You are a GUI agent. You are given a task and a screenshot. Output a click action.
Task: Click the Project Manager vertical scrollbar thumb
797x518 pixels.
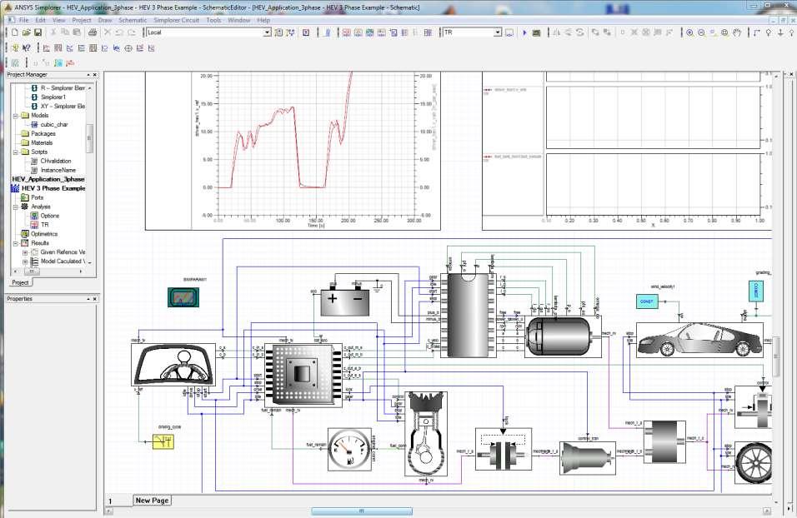click(x=90, y=138)
